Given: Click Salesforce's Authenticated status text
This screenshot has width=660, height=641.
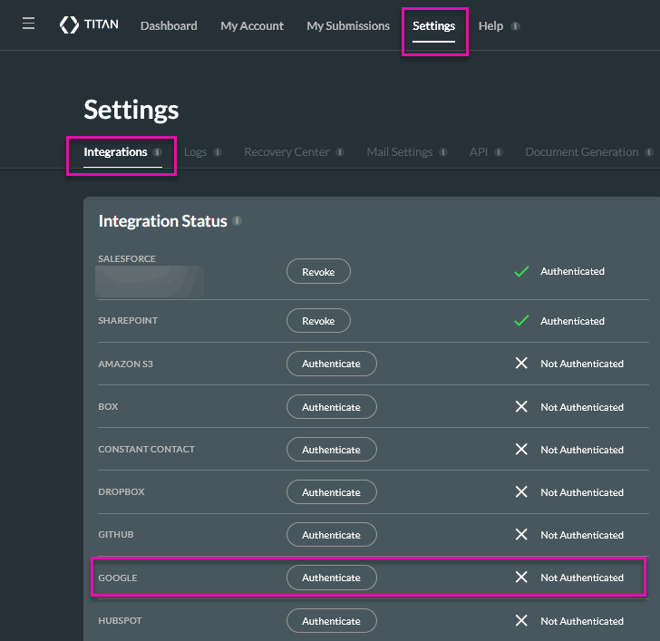Looking at the screenshot, I should (x=572, y=271).
